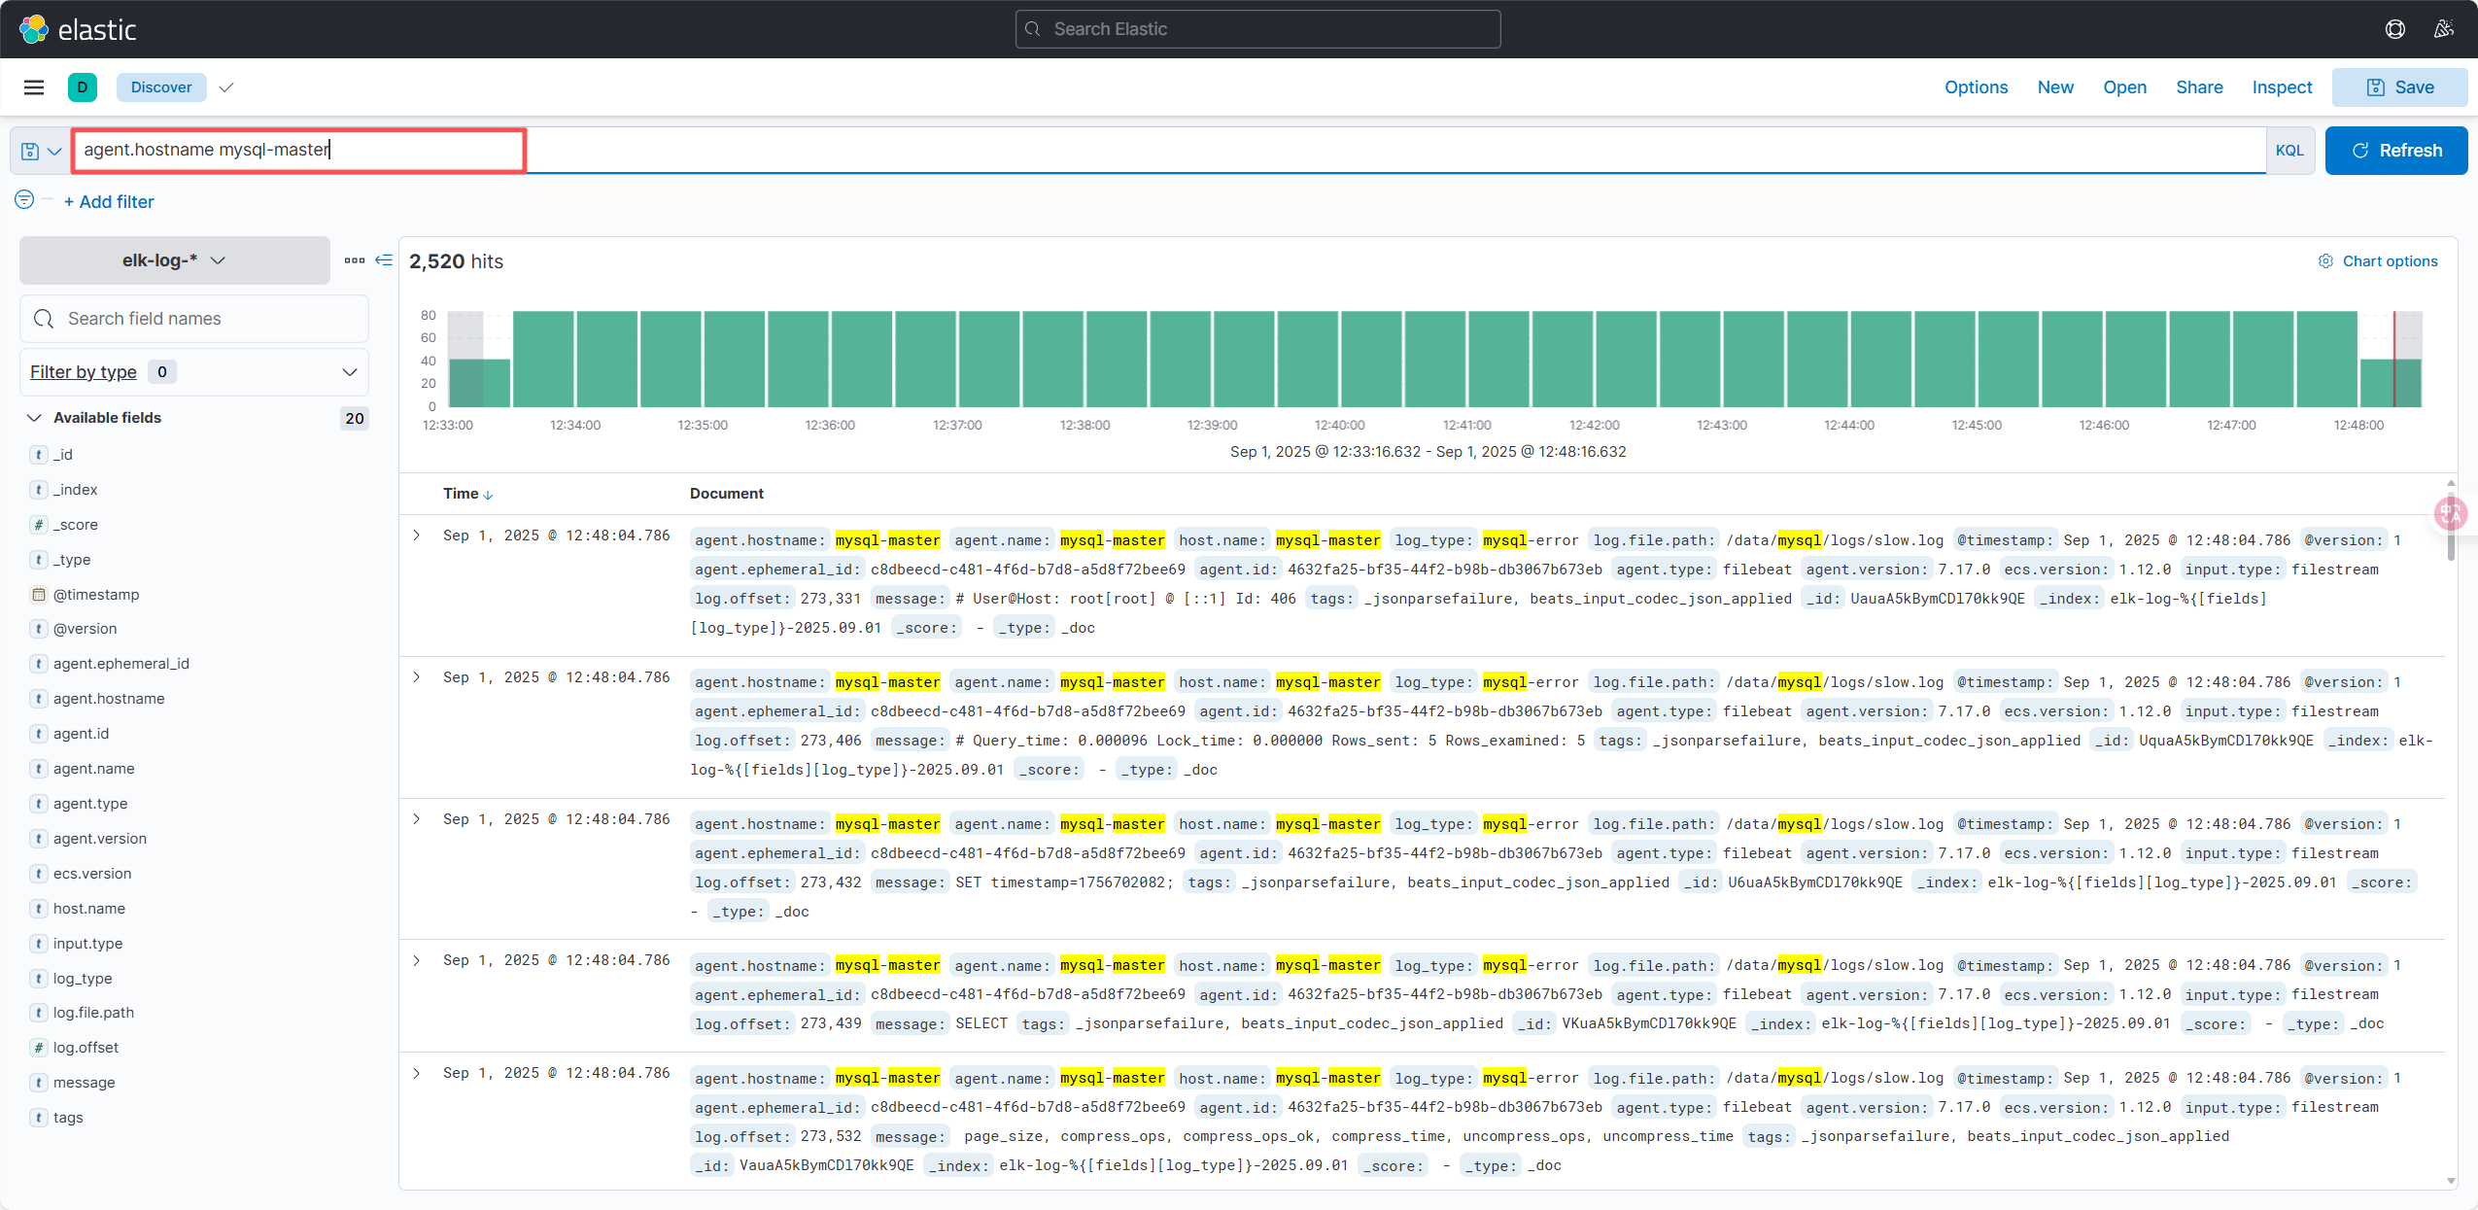Screen dimensions: 2478x1210
Task: Select the host.name field
Action: pos(89,909)
